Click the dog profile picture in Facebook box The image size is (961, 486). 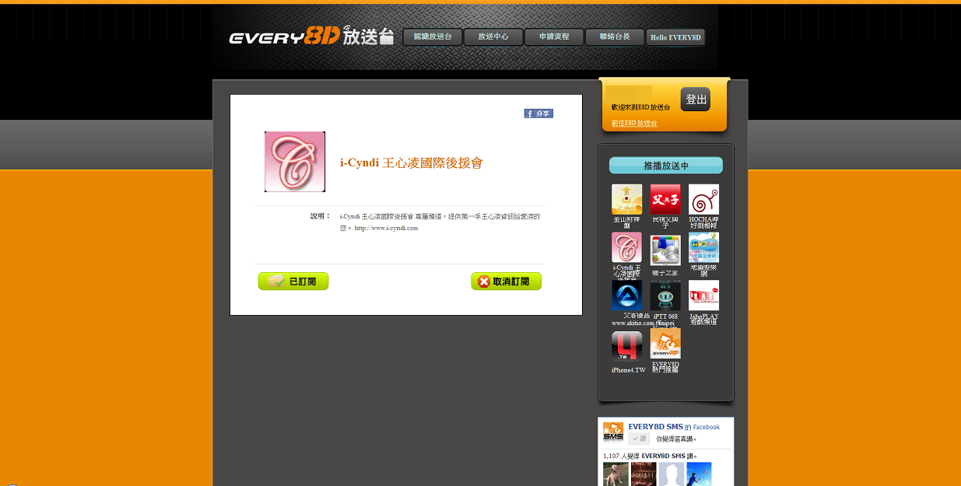[616, 474]
